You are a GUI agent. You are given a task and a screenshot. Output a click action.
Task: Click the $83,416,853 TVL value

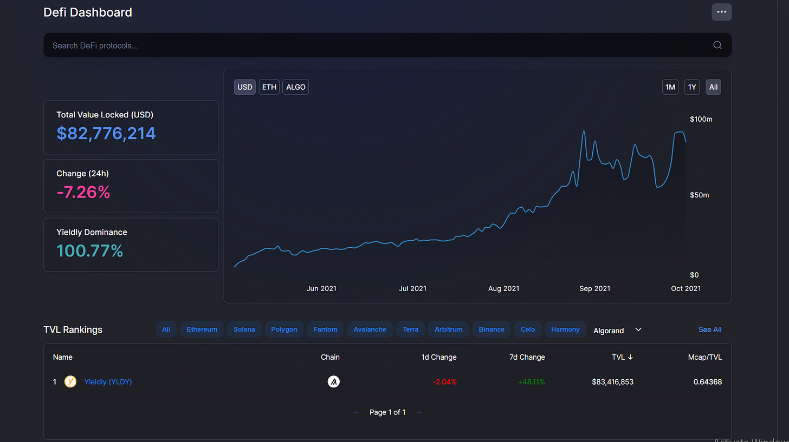[613, 382]
